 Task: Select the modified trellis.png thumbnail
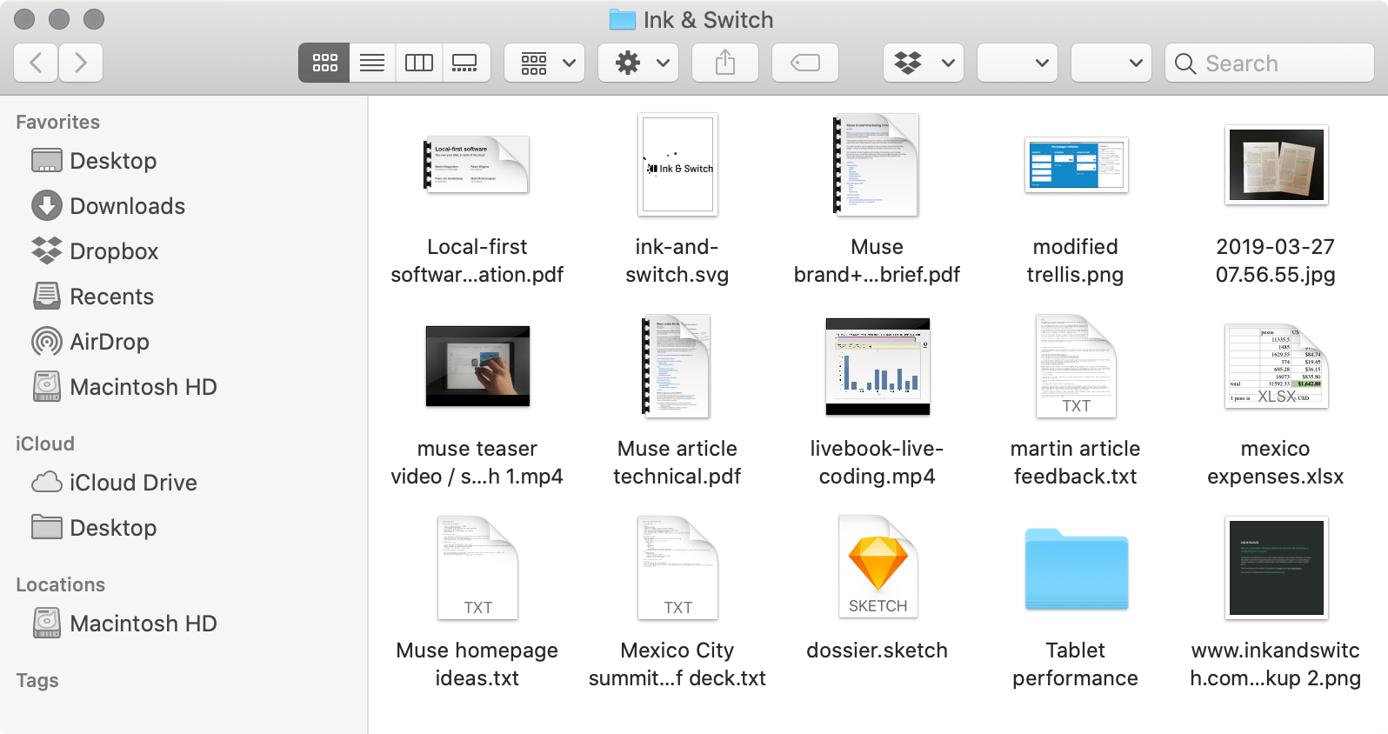(x=1076, y=164)
